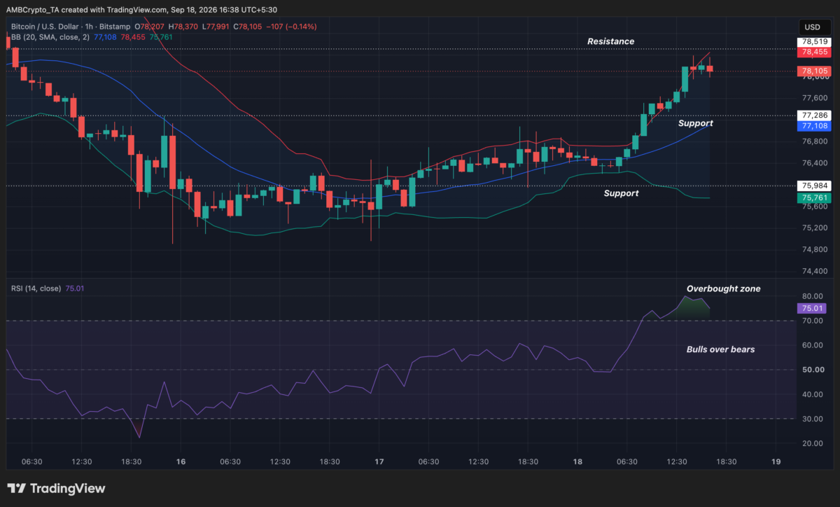Click the Bulls over bears annotation text

720,349
